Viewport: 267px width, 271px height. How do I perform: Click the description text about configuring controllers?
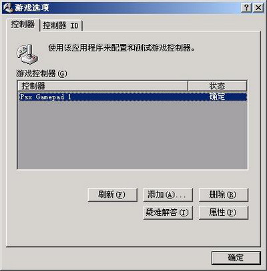(121, 48)
